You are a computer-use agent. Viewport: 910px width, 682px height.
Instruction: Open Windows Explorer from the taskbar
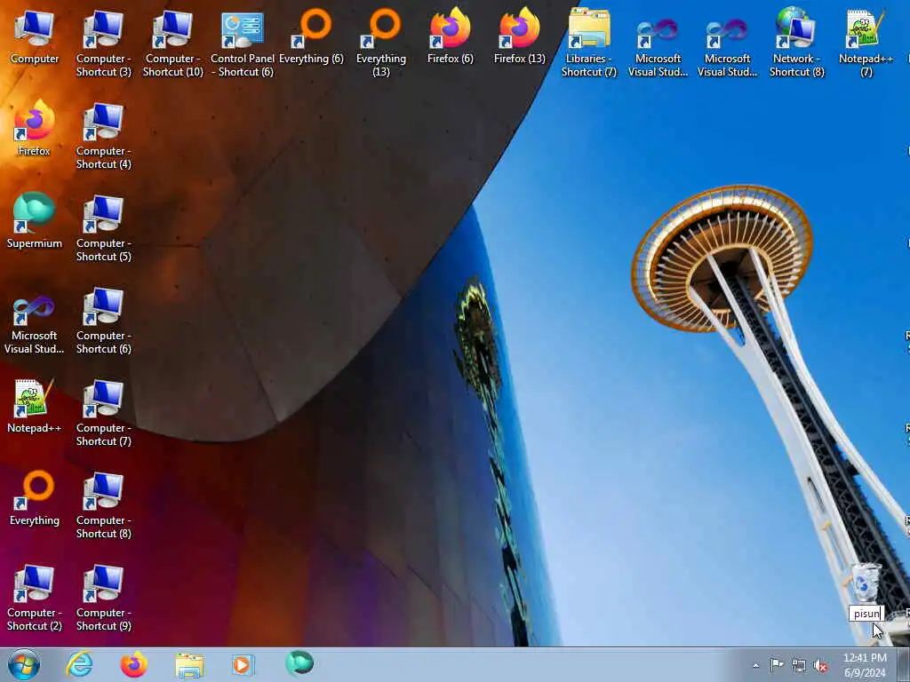[x=189, y=665]
